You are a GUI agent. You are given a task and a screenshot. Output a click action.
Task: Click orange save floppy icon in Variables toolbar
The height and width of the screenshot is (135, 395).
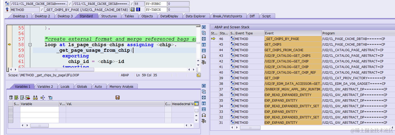(x=117, y=98)
